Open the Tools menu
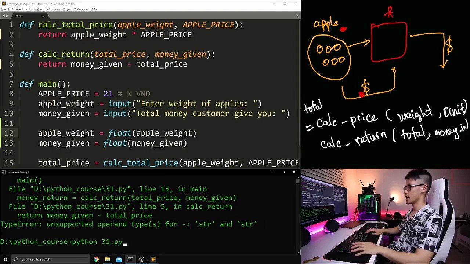 click(x=57, y=9)
